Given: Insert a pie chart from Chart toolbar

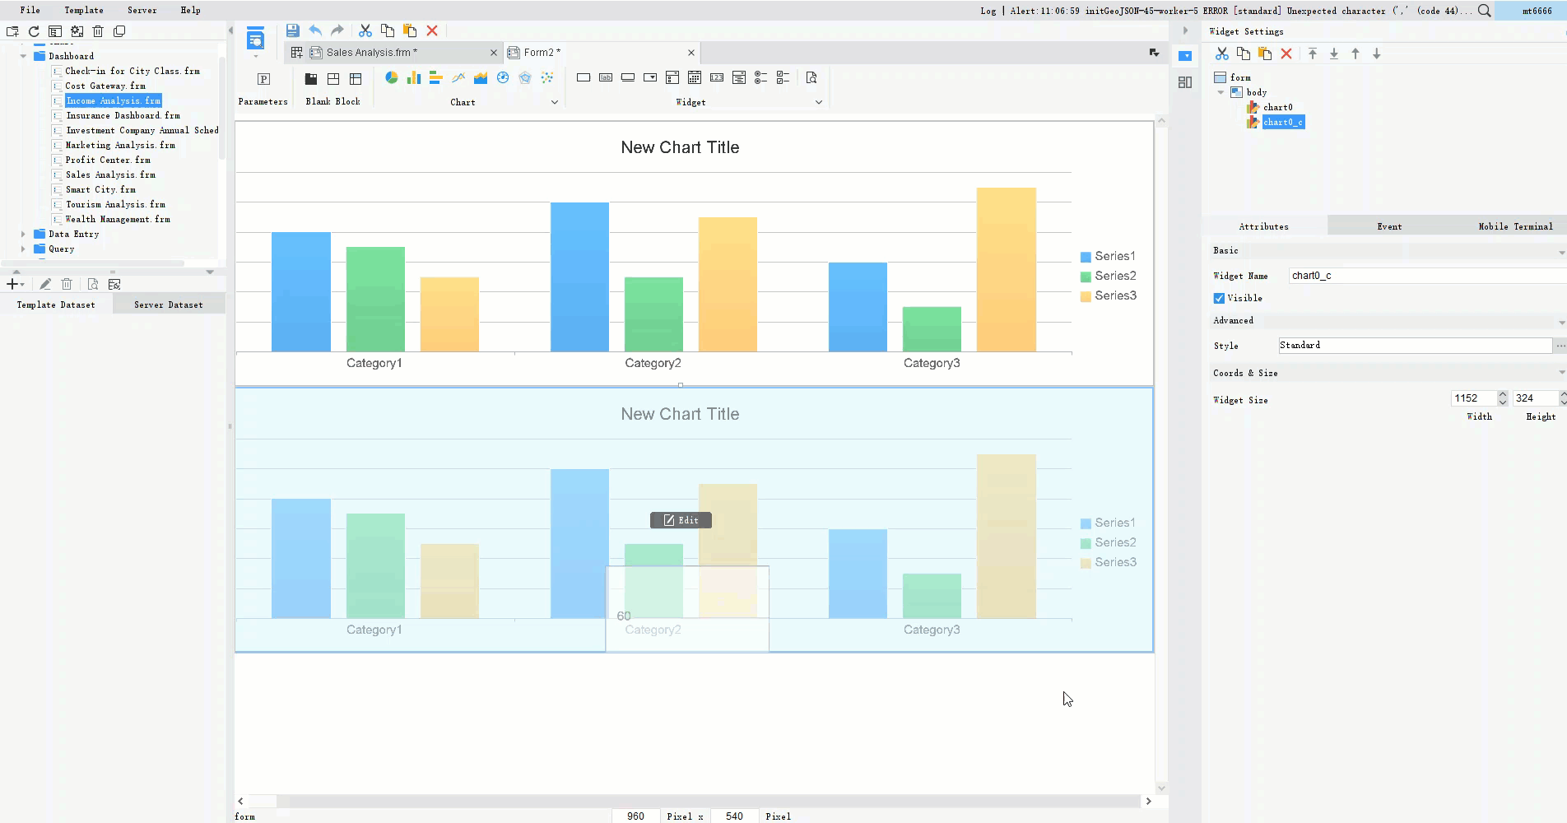Looking at the screenshot, I should [392, 77].
